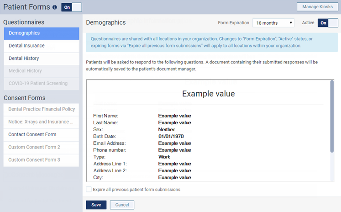
Task: Open Manage Kiosks
Action: tap(317, 7)
